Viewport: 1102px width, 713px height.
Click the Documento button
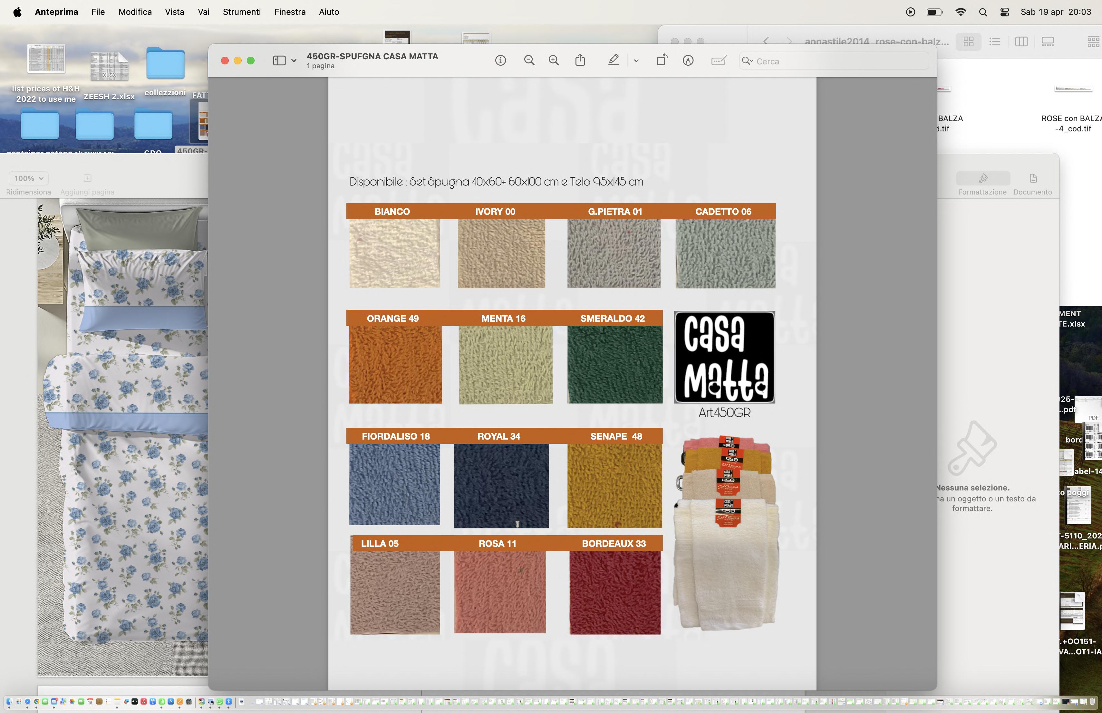click(1032, 184)
